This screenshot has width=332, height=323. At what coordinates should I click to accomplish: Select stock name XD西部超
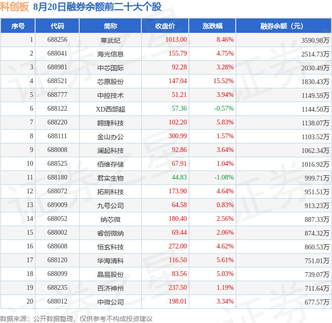point(111,109)
